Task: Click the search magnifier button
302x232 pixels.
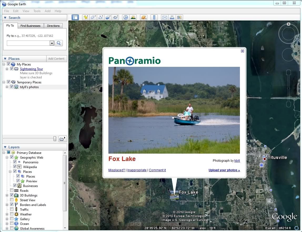Action: click(59, 43)
